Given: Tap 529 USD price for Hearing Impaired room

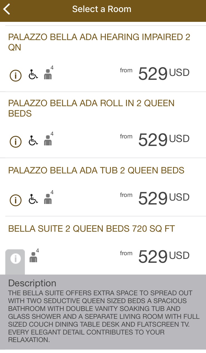Looking at the screenshot, I should click(x=164, y=74).
